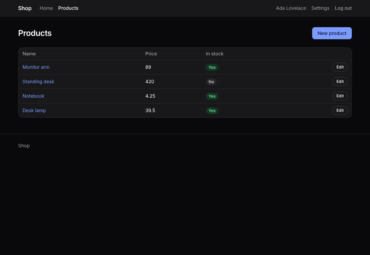Image resolution: width=370 pixels, height=255 pixels.
Task: Open the Notebook product link
Action: pyautogui.click(x=33, y=96)
